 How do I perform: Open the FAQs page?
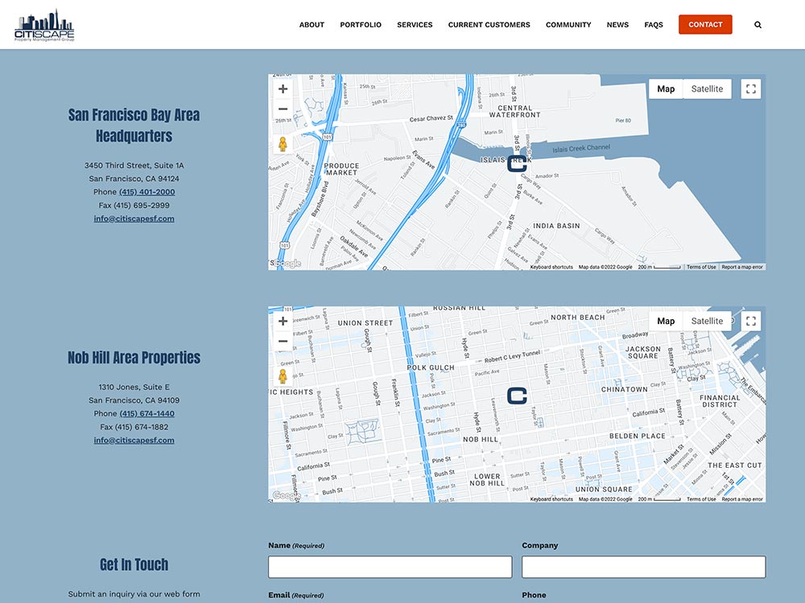[654, 25]
